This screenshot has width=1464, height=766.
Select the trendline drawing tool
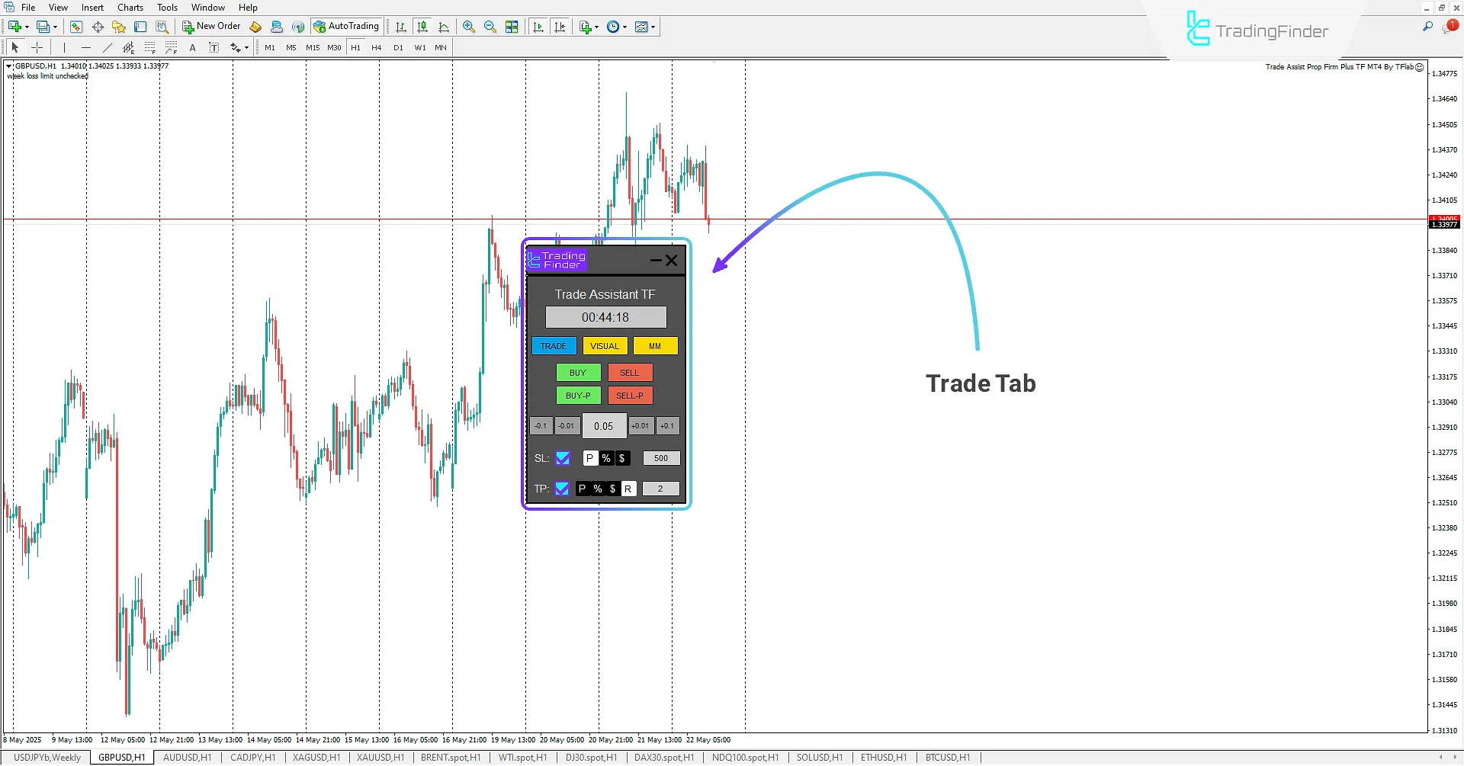pos(108,47)
